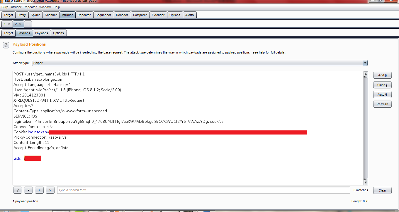The image size is (399, 212).
Task: Select the Positions sub-tab
Action: coord(24,33)
